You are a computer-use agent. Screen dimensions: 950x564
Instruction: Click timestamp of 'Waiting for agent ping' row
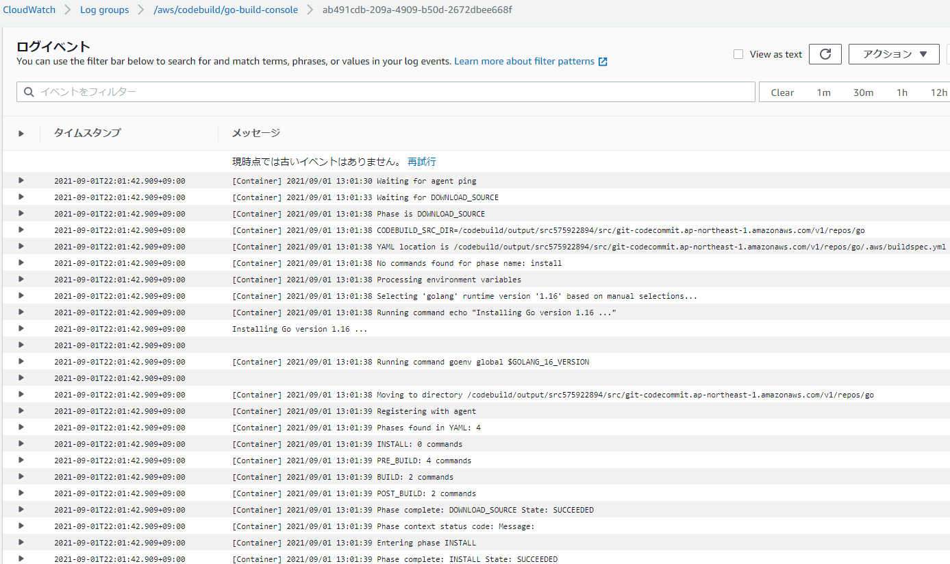[119, 181]
